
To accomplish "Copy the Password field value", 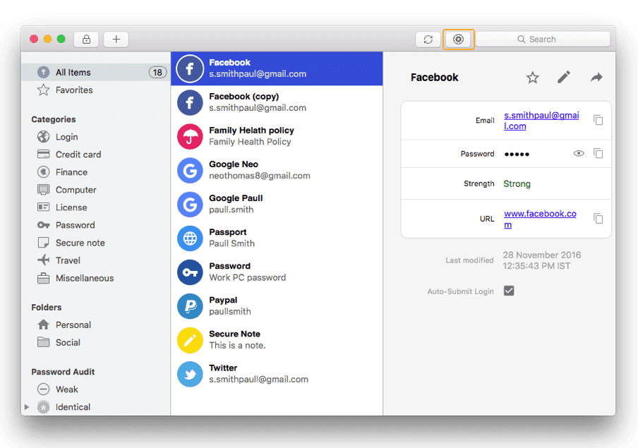I will (x=598, y=153).
